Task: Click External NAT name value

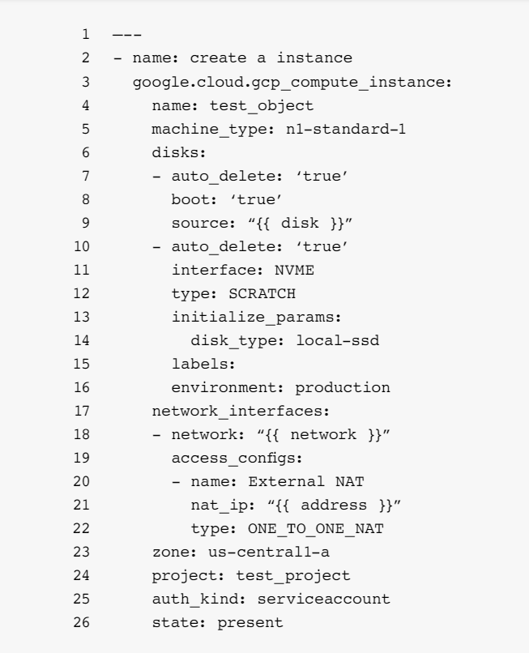Action: 306,481
